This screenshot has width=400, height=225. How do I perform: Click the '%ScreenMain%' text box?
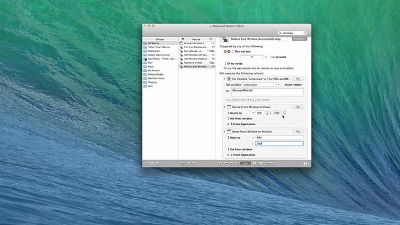(267, 92)
